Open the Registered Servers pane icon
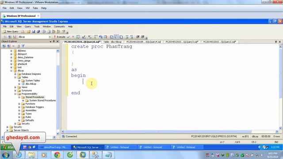 point(44,31)
